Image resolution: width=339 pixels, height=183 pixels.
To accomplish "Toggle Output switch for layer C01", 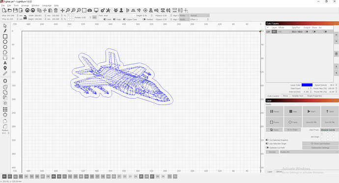I will tap(307, 32).
